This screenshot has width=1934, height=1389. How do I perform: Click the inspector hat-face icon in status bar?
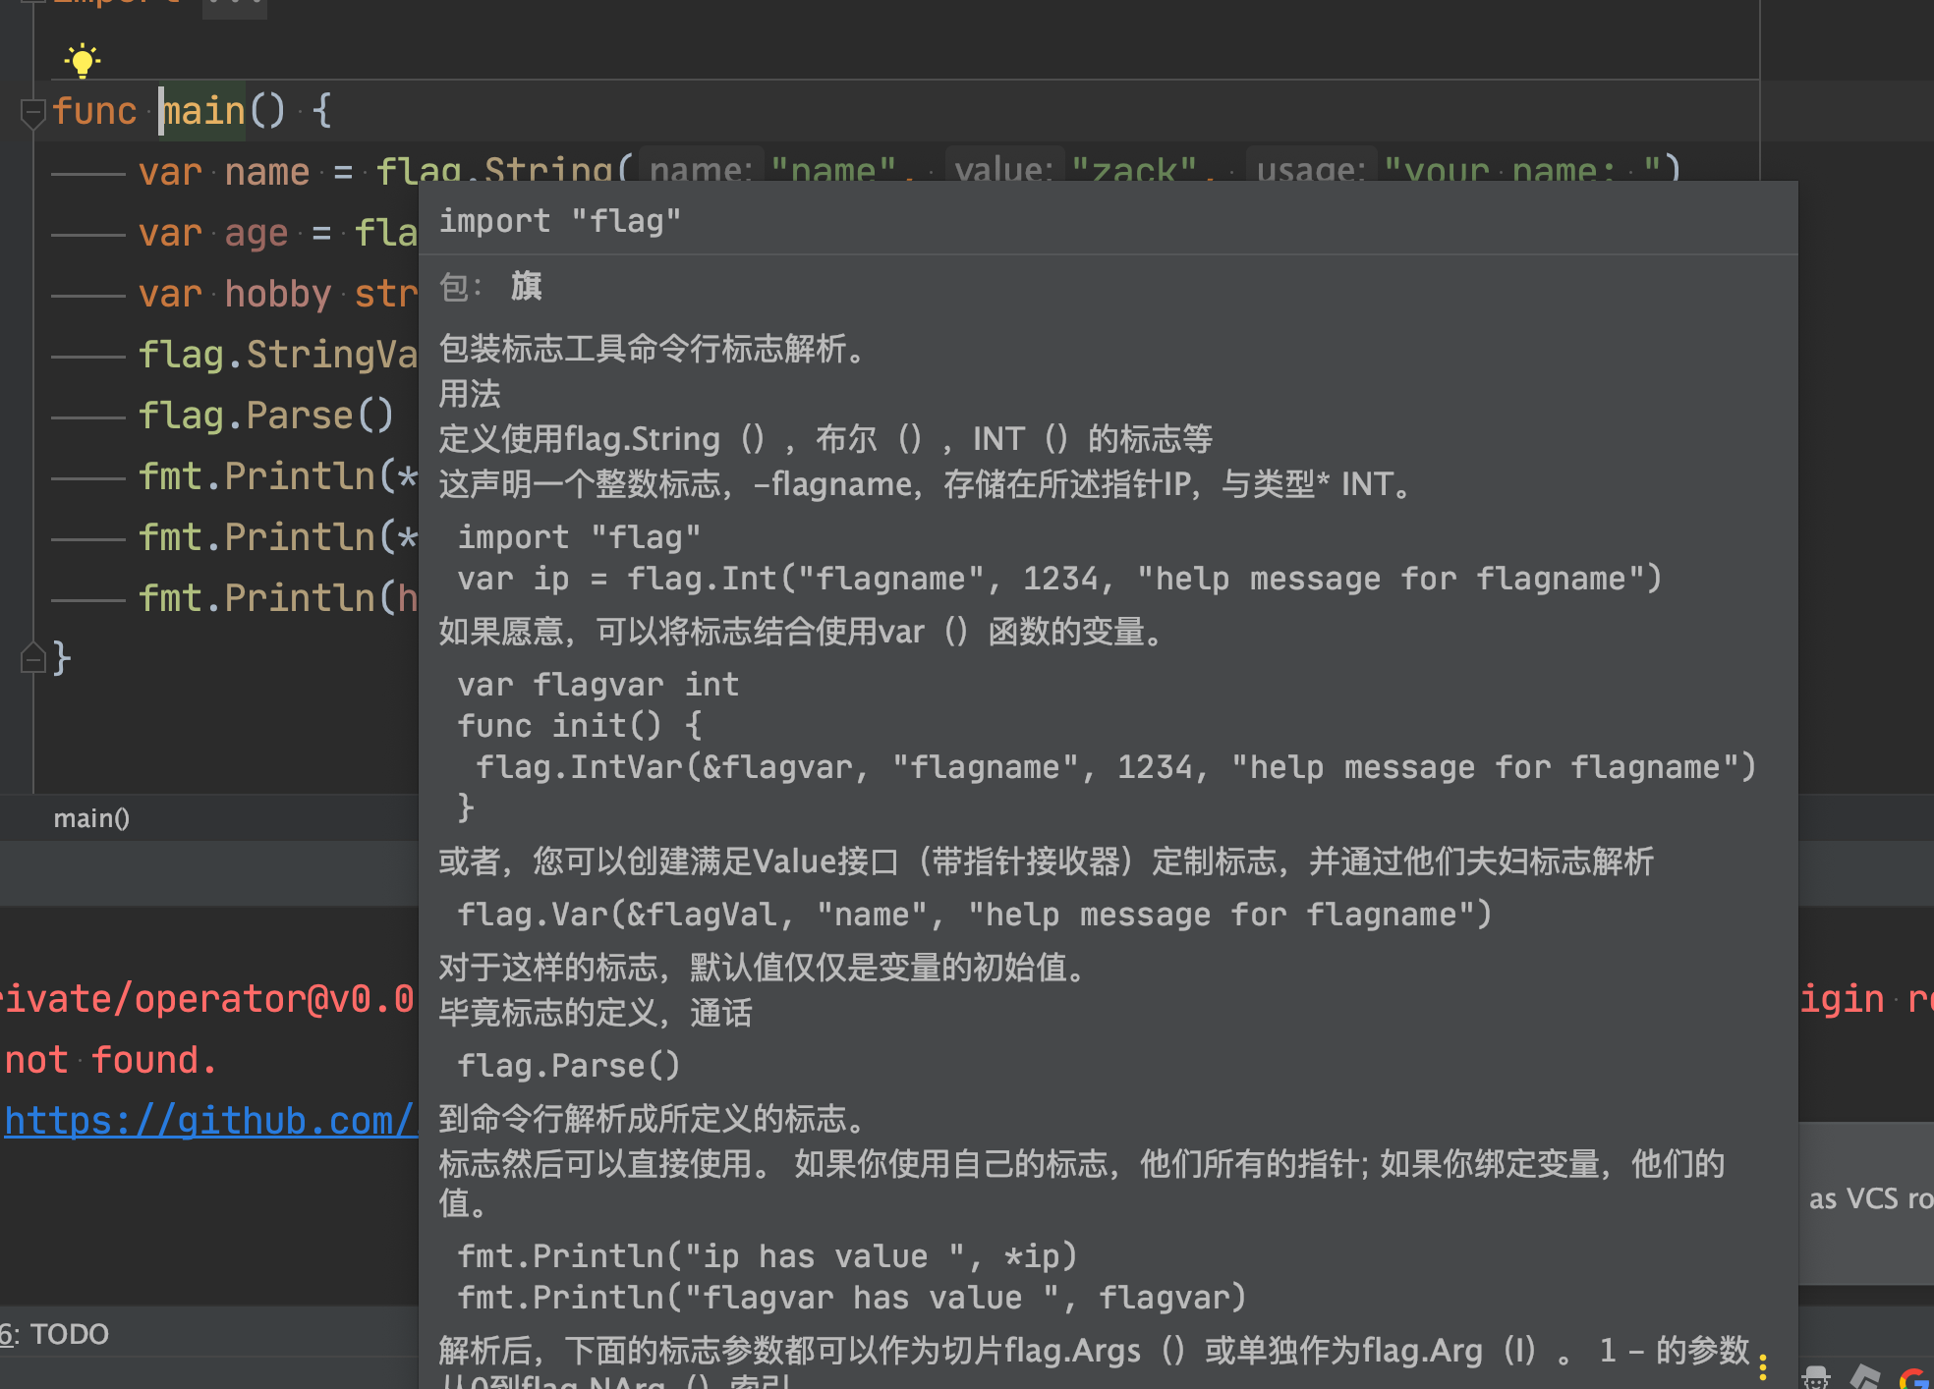(x=1816, y=1377)
